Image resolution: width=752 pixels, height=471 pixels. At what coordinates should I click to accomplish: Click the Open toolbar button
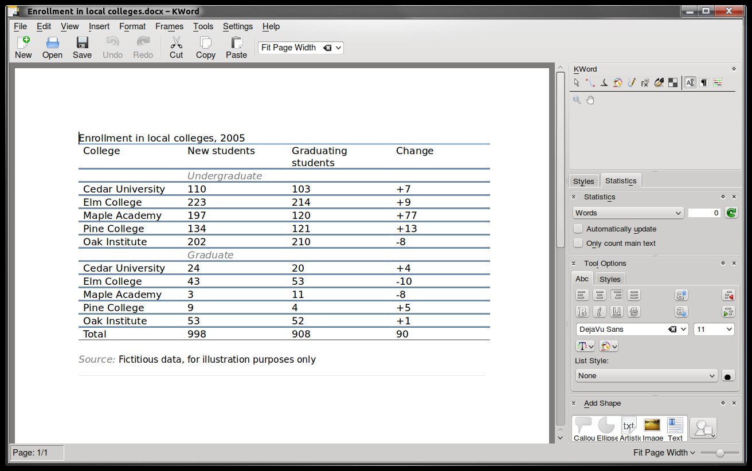pos(52,48)
